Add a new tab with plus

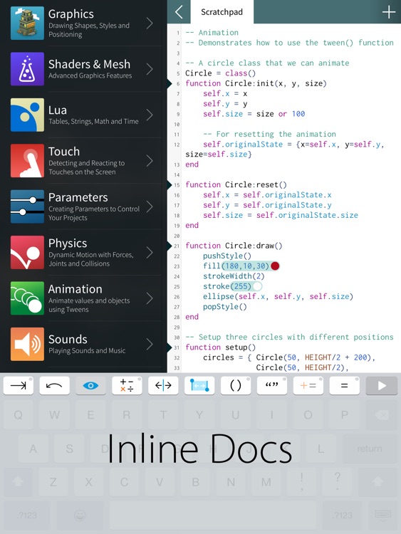389,12
